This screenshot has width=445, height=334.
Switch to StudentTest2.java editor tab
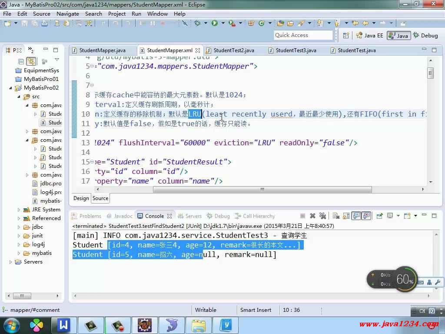click(230, 50)
